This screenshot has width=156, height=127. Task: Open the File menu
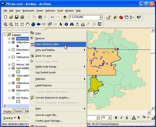[5, 11]
